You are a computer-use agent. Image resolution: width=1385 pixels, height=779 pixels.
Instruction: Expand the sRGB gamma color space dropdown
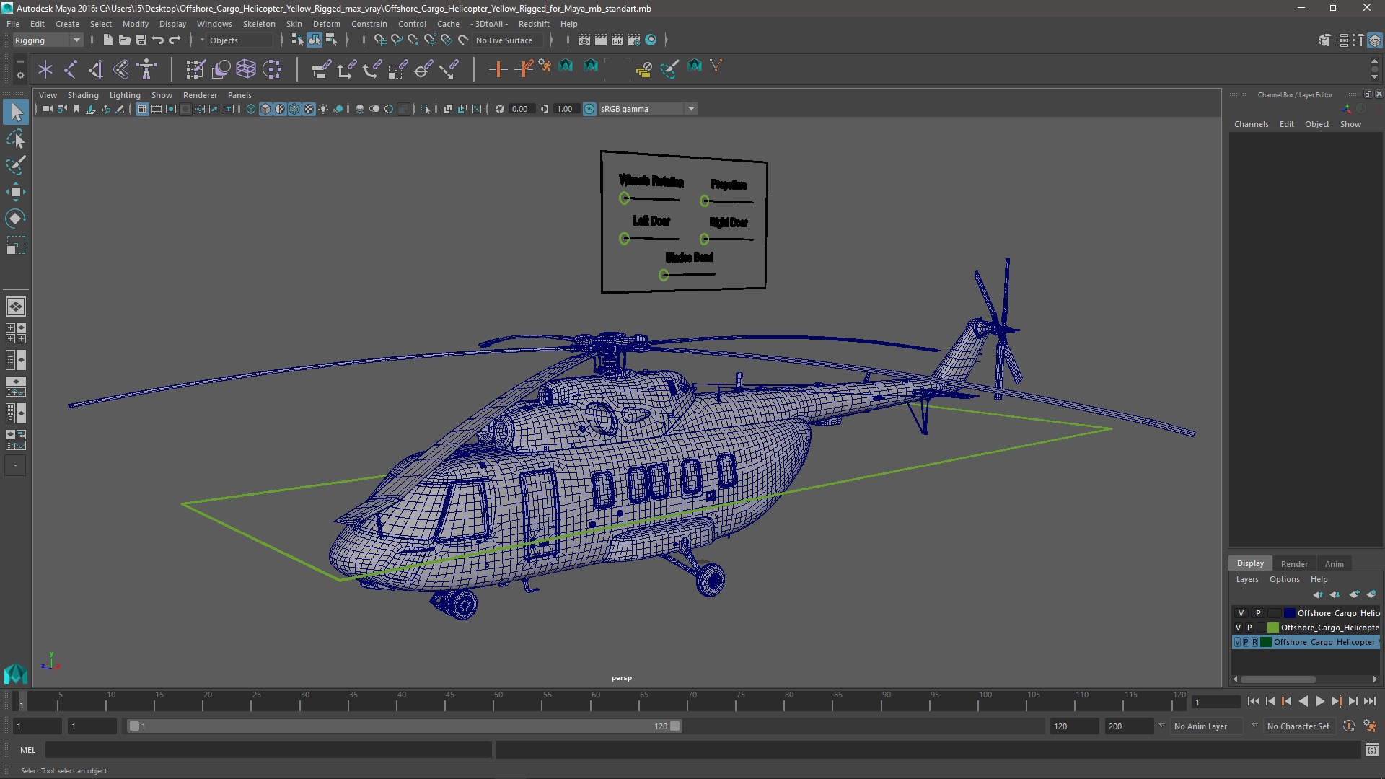click(691, 109)
